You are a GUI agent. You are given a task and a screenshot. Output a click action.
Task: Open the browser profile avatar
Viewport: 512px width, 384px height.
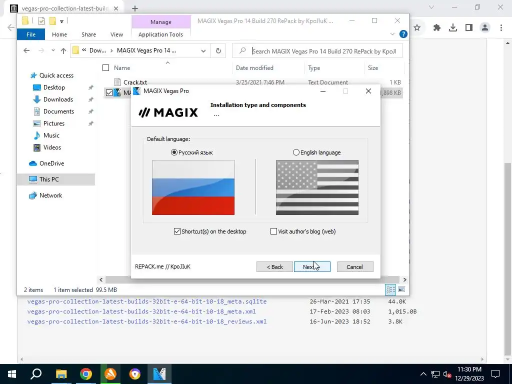coord(485,28)
